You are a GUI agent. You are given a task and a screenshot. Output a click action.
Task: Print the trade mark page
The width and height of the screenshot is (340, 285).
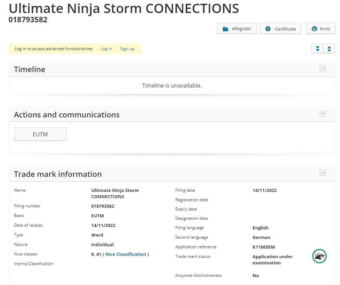pos(320,29)
